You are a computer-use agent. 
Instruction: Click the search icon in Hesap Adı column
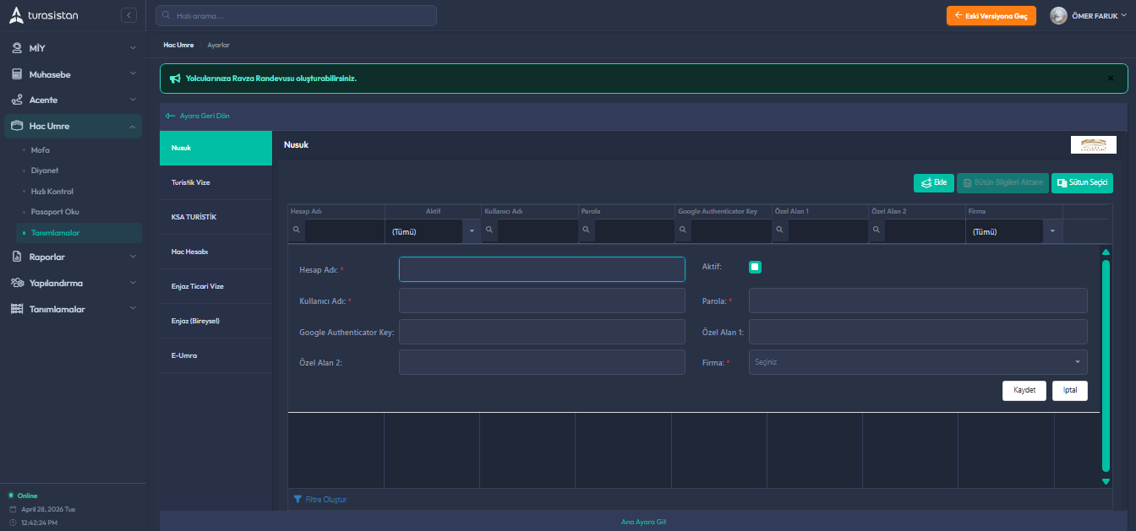click(x=296, y=230)
